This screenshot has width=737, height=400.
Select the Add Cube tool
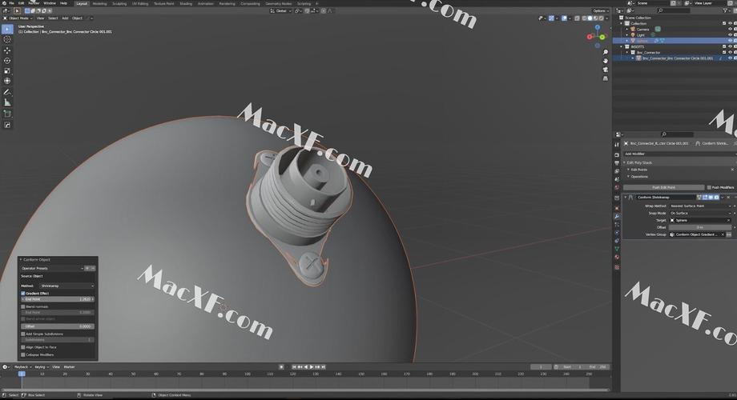tap(7, 114)
